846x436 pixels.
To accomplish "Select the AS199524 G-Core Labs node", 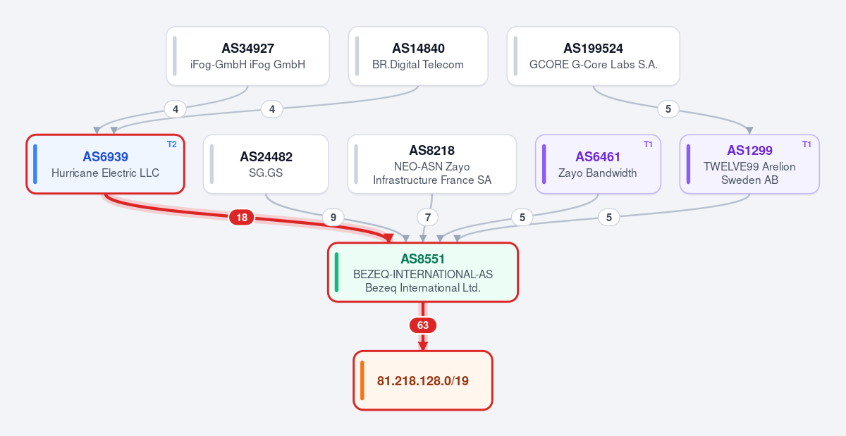I will [x=594, y=56].
